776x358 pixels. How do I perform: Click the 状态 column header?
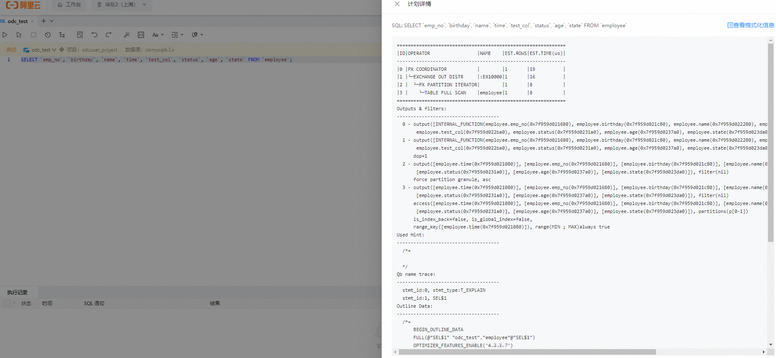tap(26, 303)
